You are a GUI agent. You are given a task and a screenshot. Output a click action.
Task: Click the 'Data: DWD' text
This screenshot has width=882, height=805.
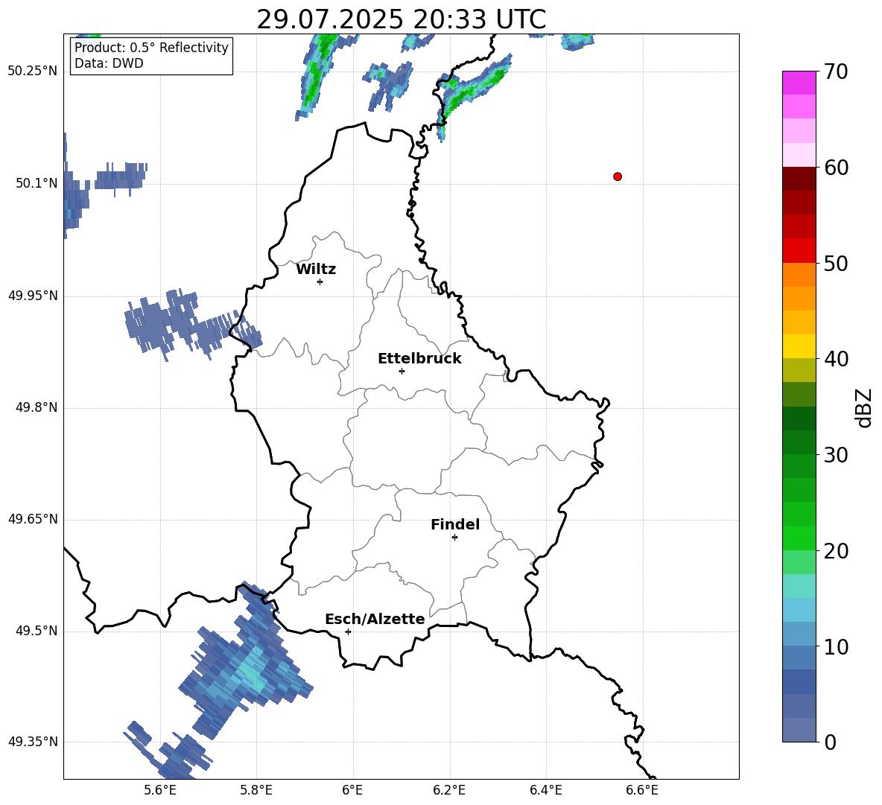[x=109, y=63]
